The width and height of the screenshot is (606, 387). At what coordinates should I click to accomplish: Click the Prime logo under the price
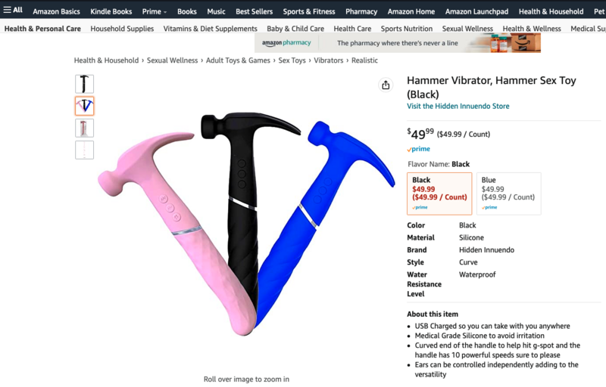coord(418,149)
